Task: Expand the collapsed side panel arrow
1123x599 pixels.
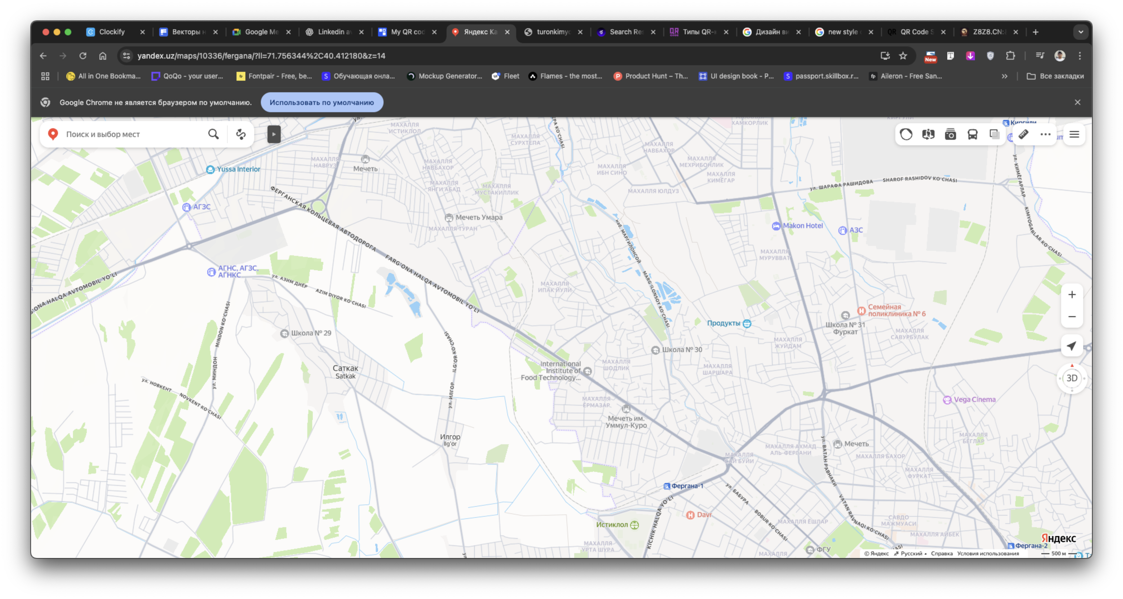Action: [x=274, y=134]
